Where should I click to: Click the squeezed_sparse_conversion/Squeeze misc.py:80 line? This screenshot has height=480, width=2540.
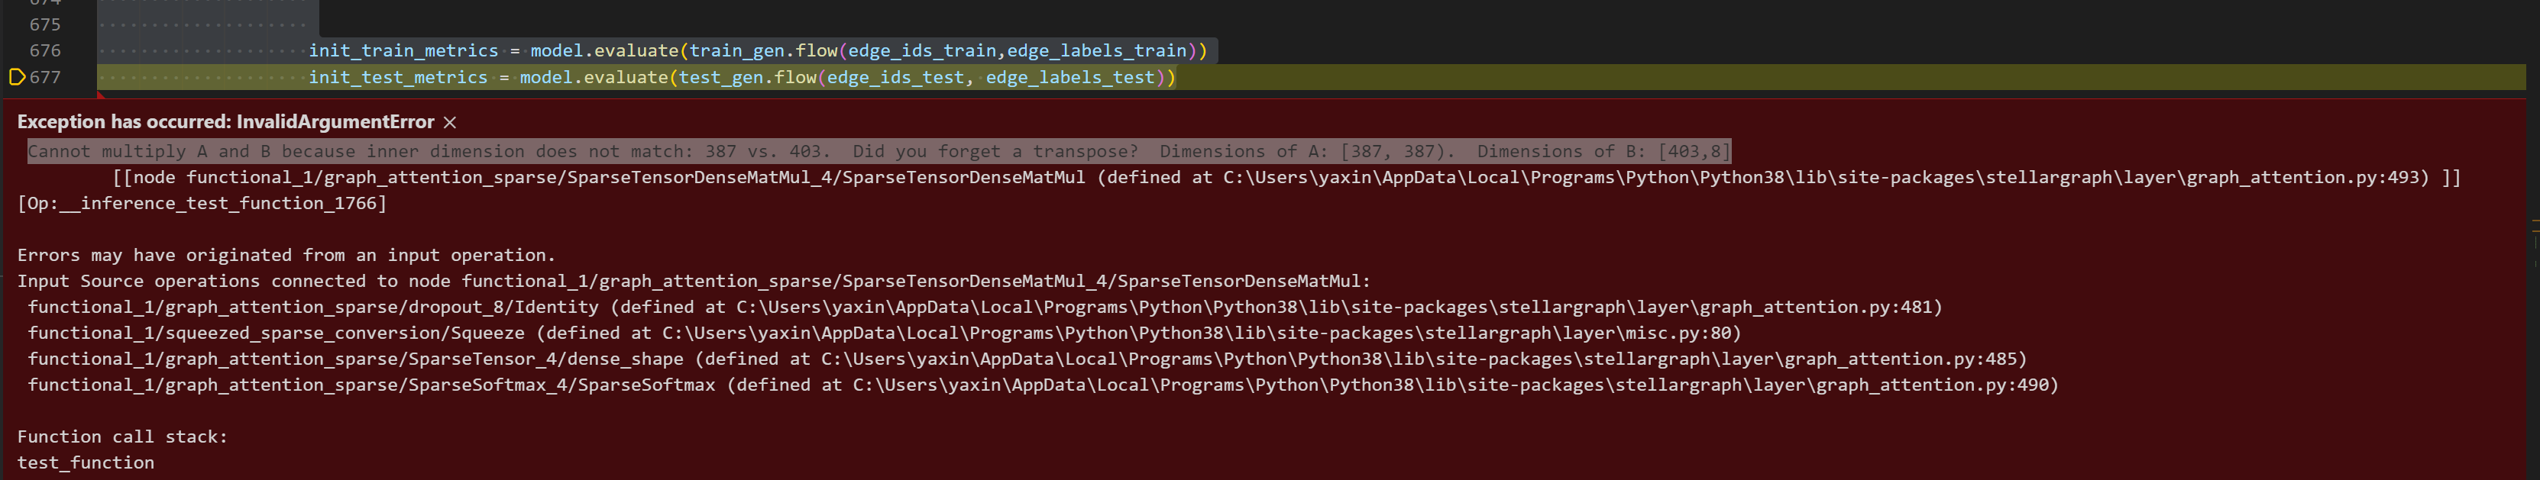coord(885,333)
